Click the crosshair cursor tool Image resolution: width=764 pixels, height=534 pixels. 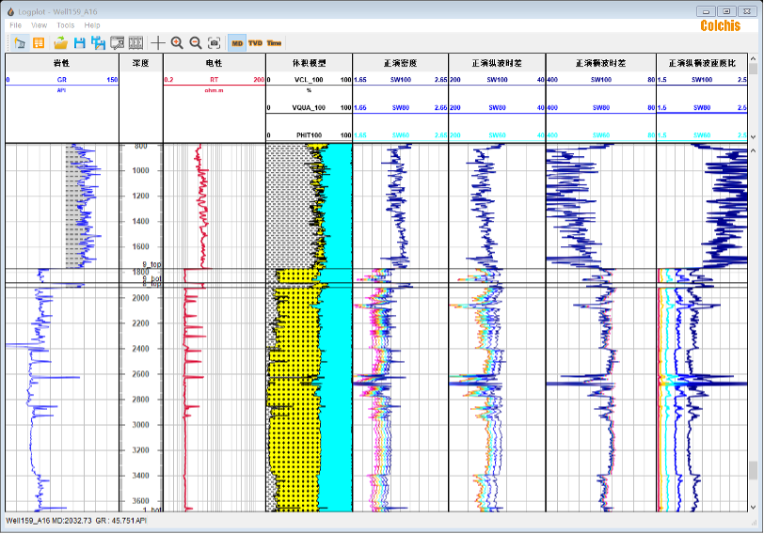tap(158, 43)
